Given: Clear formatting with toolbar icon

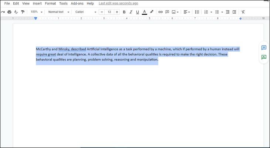Looking at the screenshot, I should coord(243,12).
